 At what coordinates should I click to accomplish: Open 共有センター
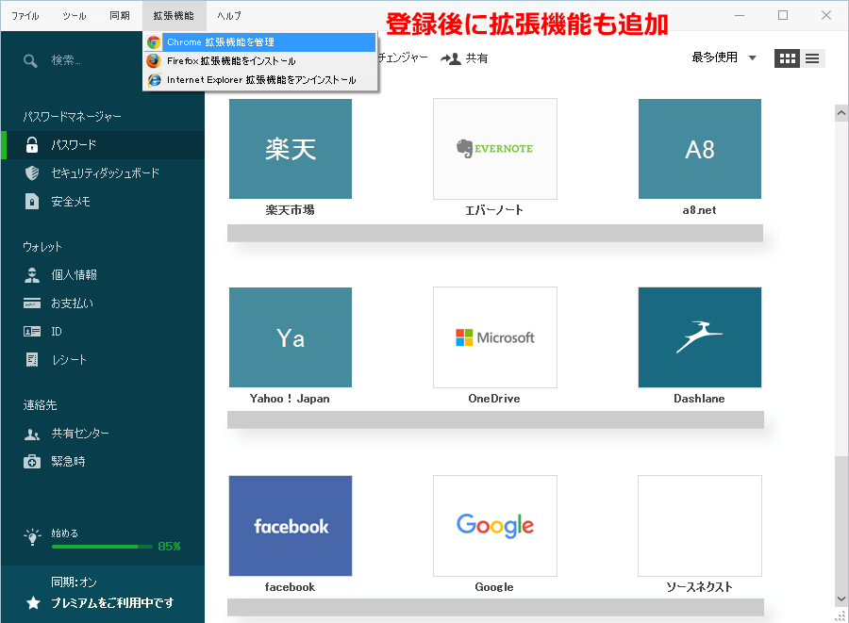coord(103,434)
